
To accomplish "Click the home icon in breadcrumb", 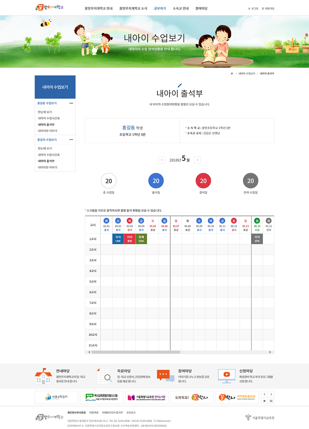I will [x=232, y=74].
